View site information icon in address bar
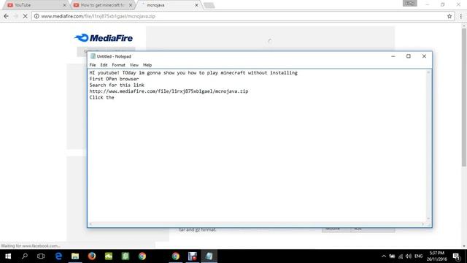 tap(36, 16)
